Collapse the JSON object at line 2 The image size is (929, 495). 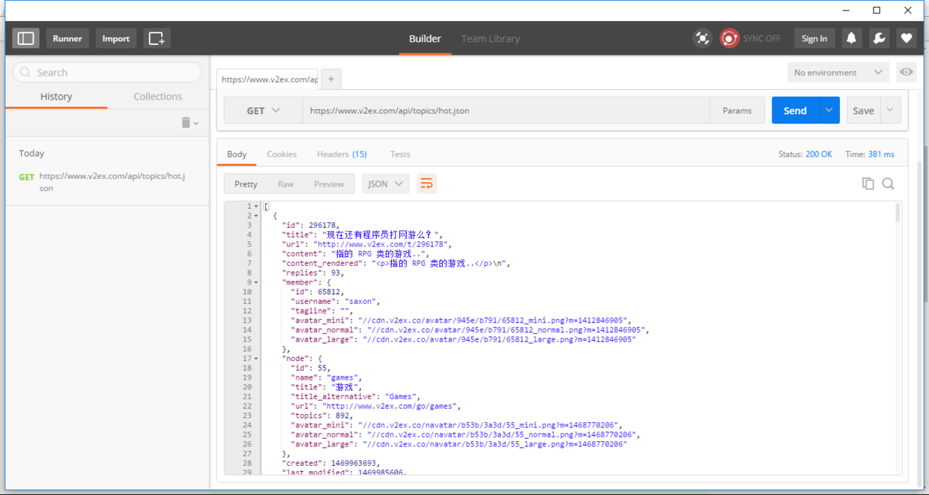point(256,216)
